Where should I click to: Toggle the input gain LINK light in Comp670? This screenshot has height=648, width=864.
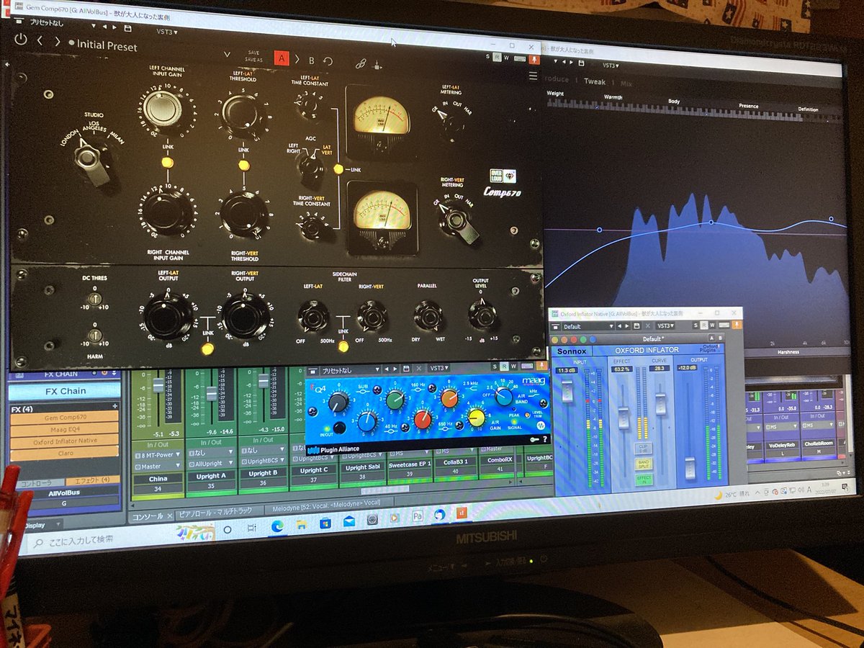point(167,163)
